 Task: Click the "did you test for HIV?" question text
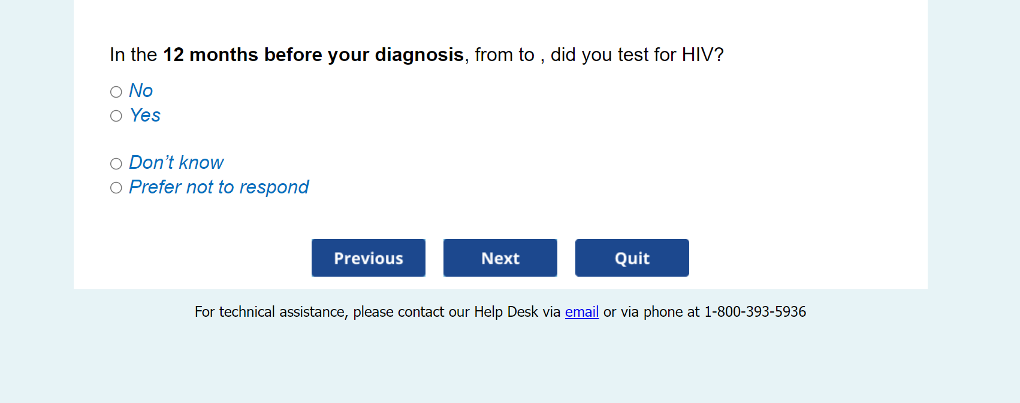(x=637, y=55)
